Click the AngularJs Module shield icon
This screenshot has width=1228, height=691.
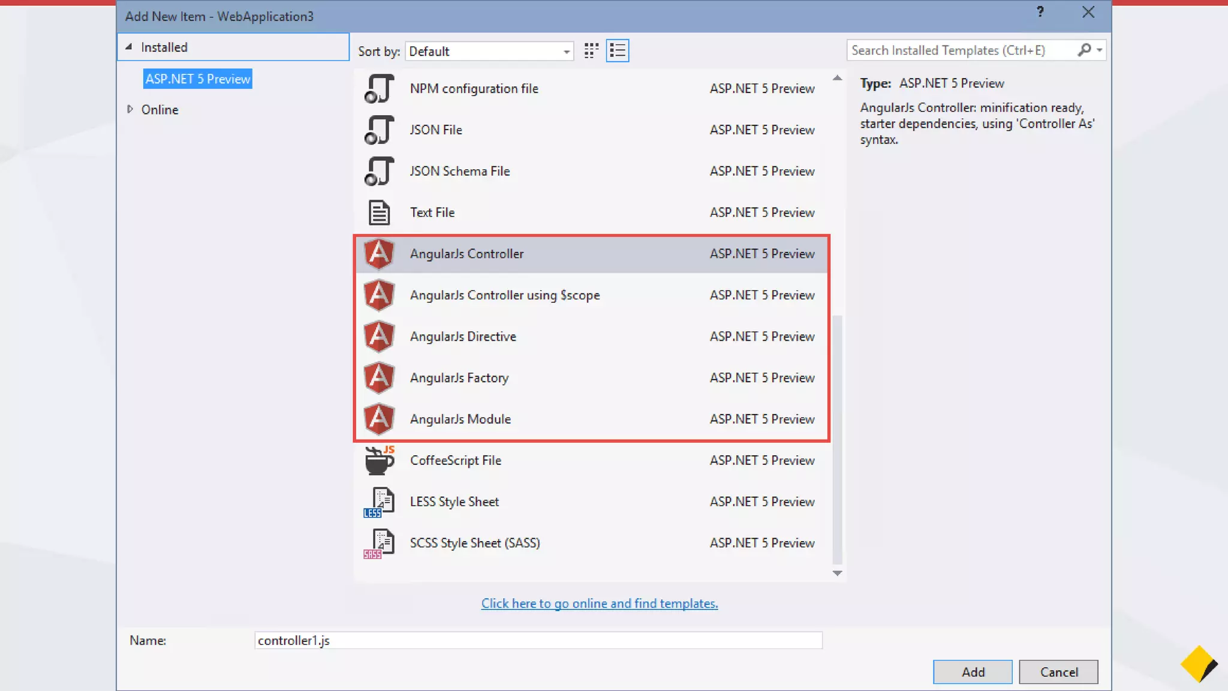pyautogui.click(x=379, y=419)
